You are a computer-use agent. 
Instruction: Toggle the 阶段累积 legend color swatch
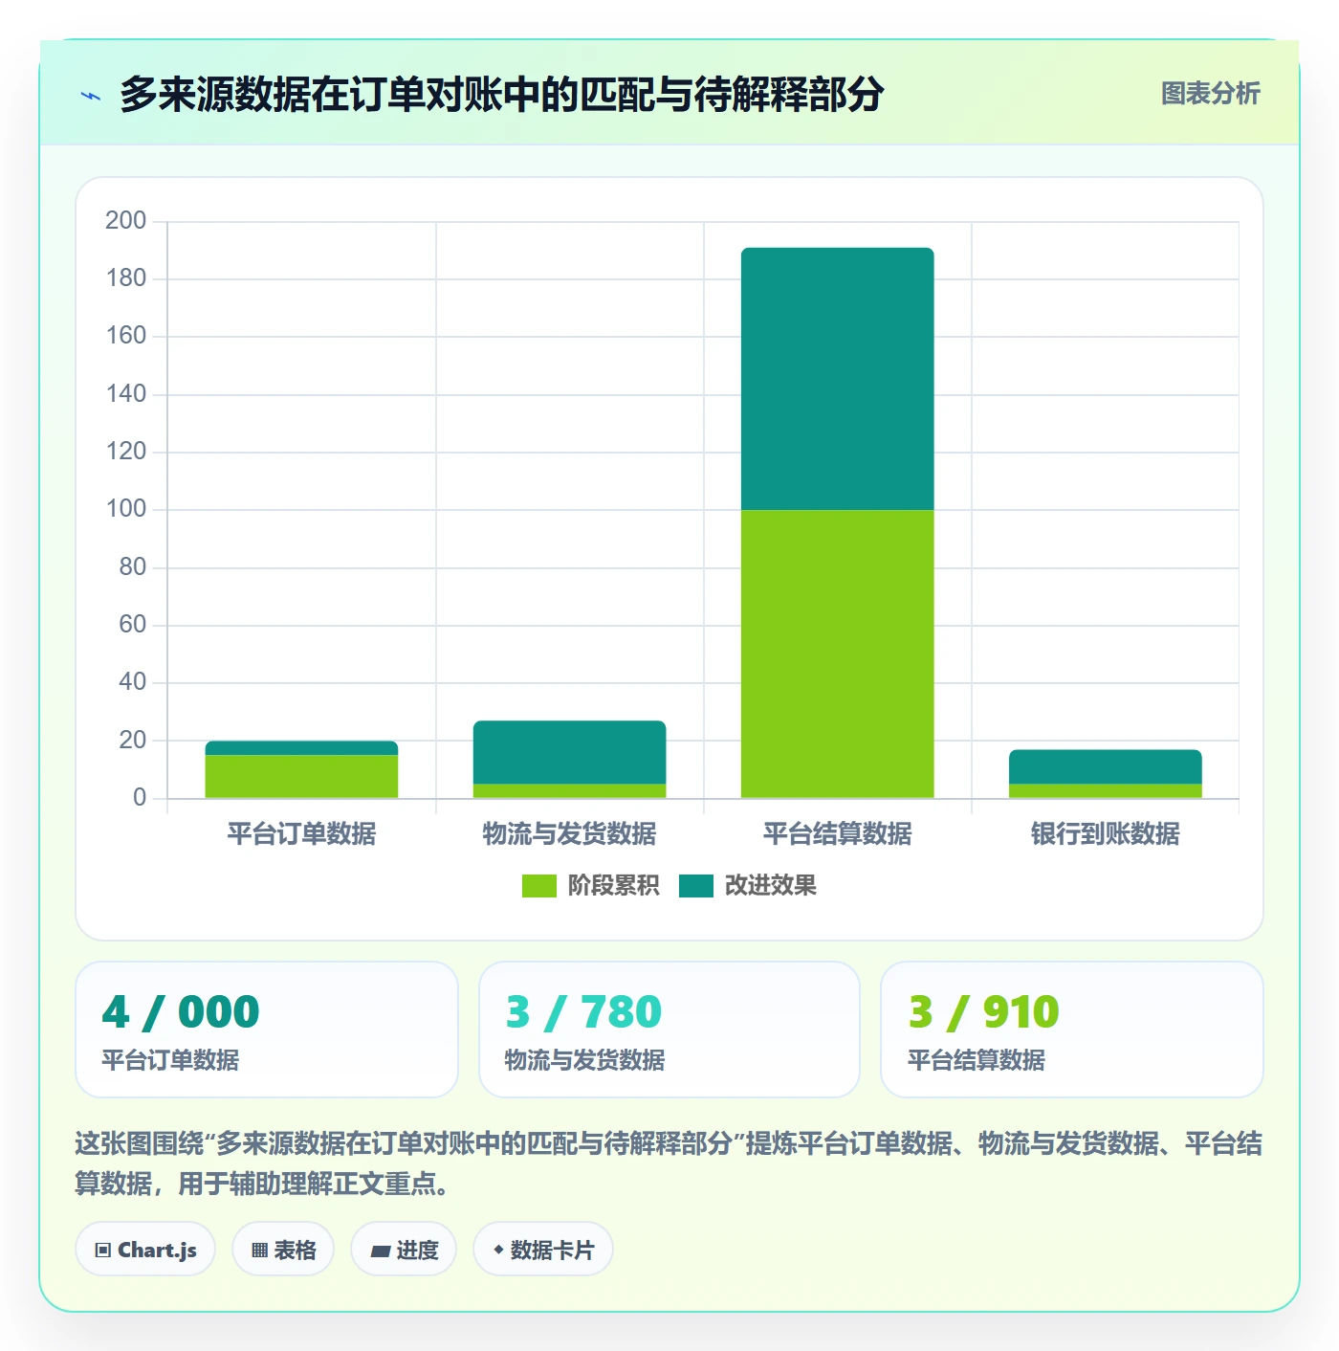point(538,886)
